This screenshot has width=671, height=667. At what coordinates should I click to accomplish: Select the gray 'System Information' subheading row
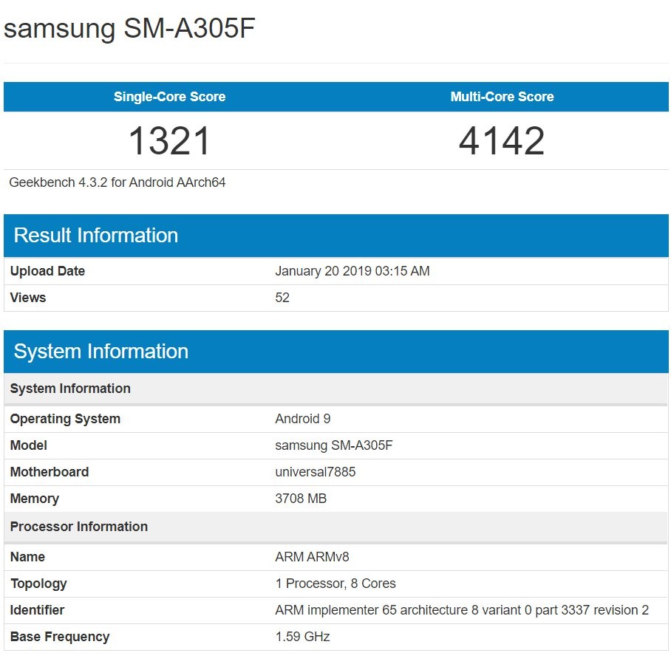pyautogui.click(x=336, y=389)
